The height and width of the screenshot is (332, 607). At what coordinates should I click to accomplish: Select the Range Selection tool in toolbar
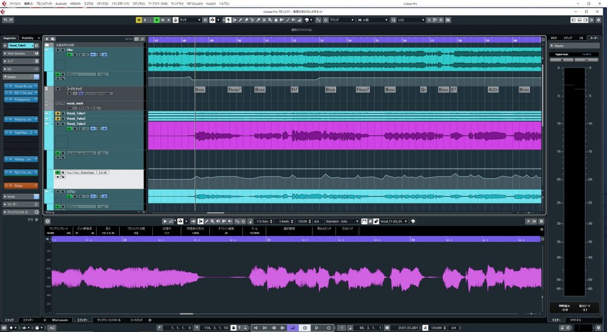tap(235, 20)
